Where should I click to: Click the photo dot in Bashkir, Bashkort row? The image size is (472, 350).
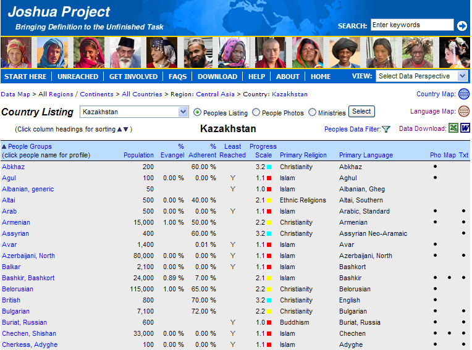tap(435, 278)
